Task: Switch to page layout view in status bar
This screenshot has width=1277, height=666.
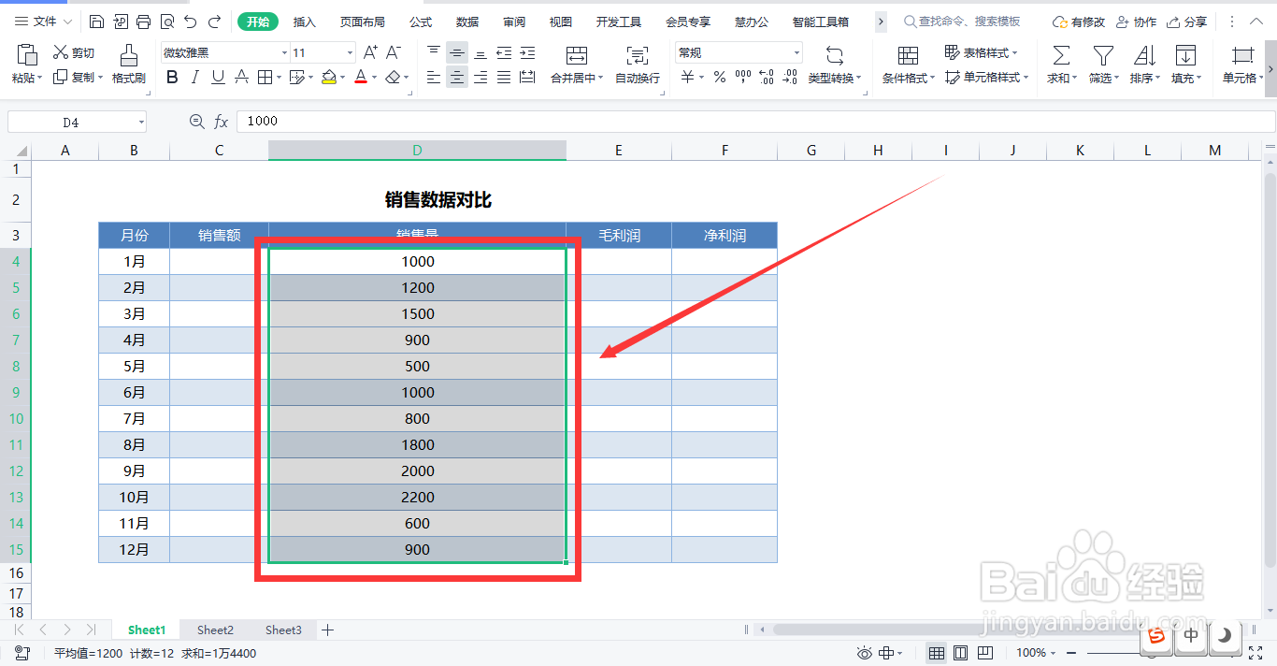Action: point(960,653)
